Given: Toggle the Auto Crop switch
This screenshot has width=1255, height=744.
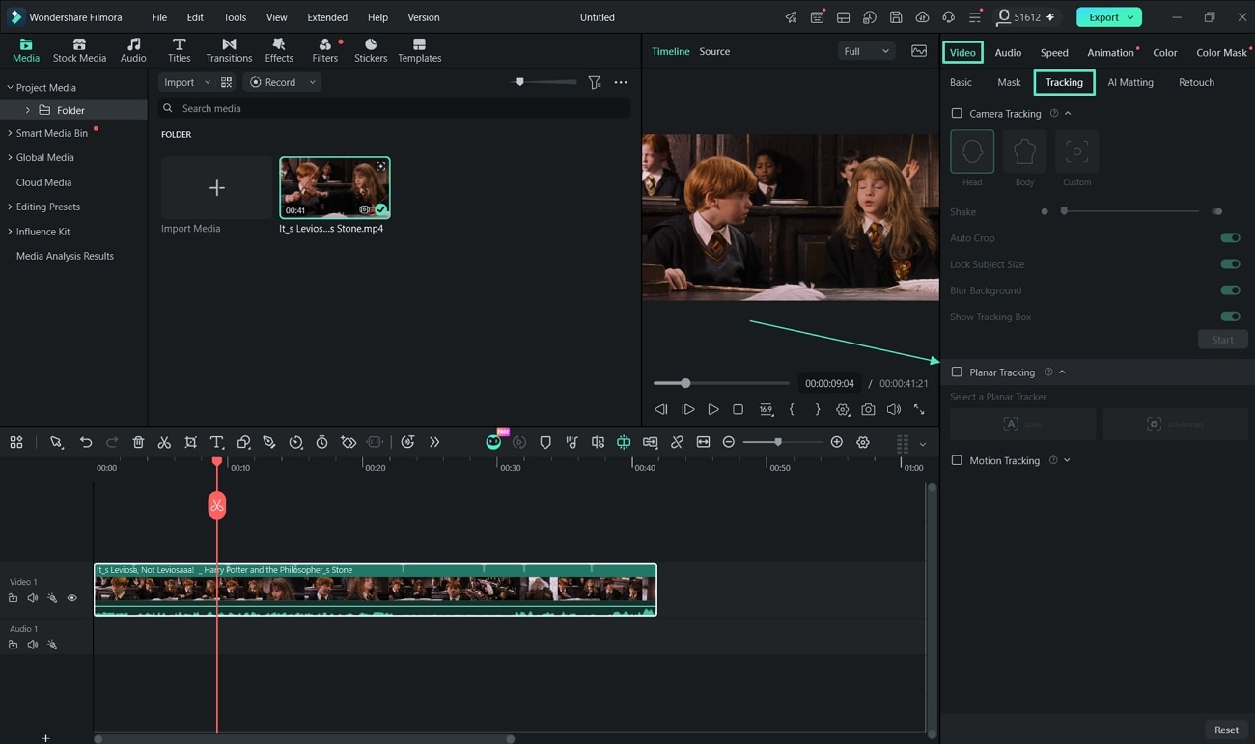Looking at the screenshot, I should tap(1230, 237).
